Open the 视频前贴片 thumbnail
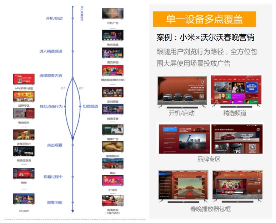 pos(113,147)
